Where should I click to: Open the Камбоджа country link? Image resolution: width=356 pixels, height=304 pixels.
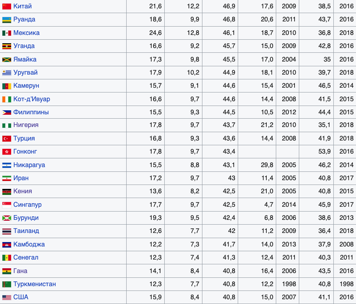[29, 244]
